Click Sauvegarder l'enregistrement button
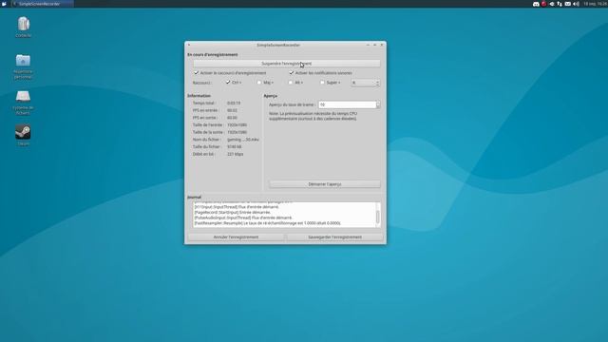Image resolution: width=608 pixels, height=342 pixels. pos(335,237)
